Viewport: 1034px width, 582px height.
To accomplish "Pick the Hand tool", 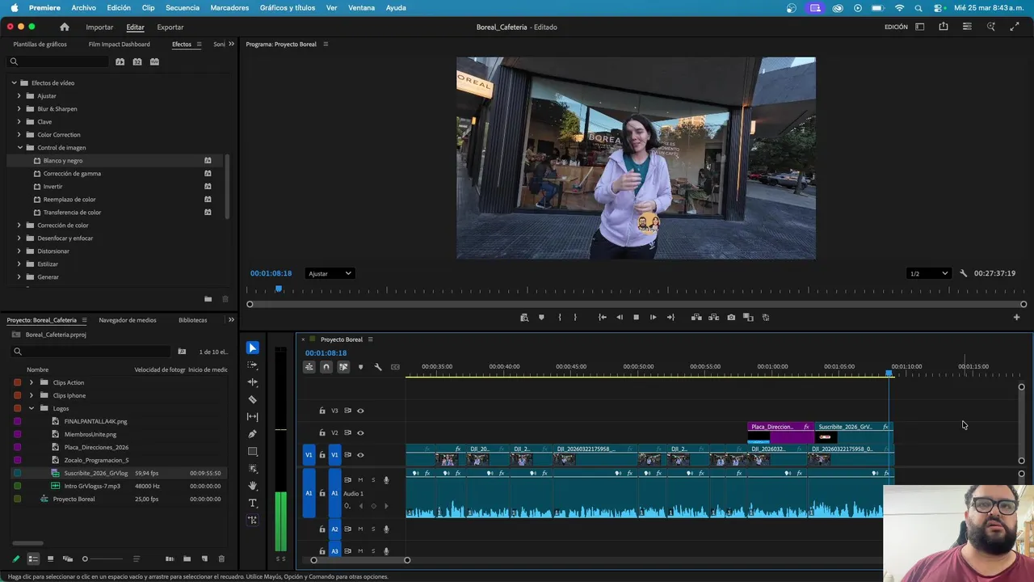I will point(253,486).
